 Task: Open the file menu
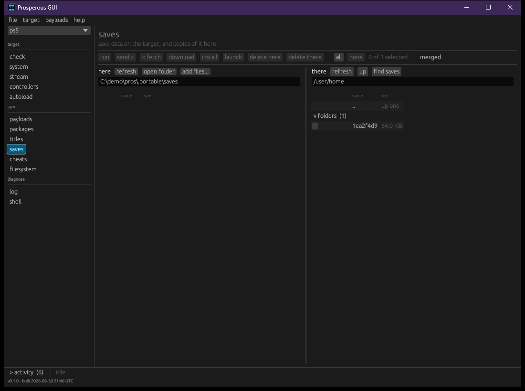(13, 20)
